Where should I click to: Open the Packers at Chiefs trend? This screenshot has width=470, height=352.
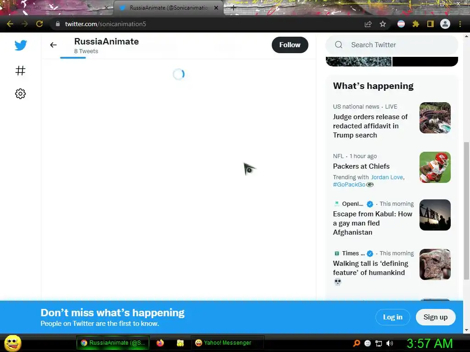click(x=361, y=166)
